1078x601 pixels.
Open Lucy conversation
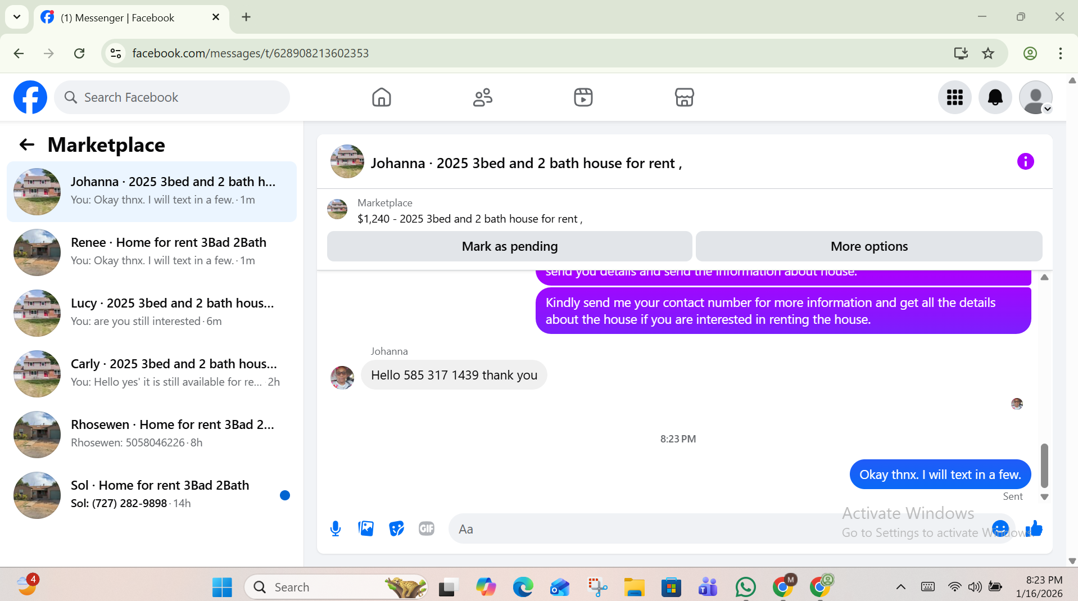coord(152,313)
